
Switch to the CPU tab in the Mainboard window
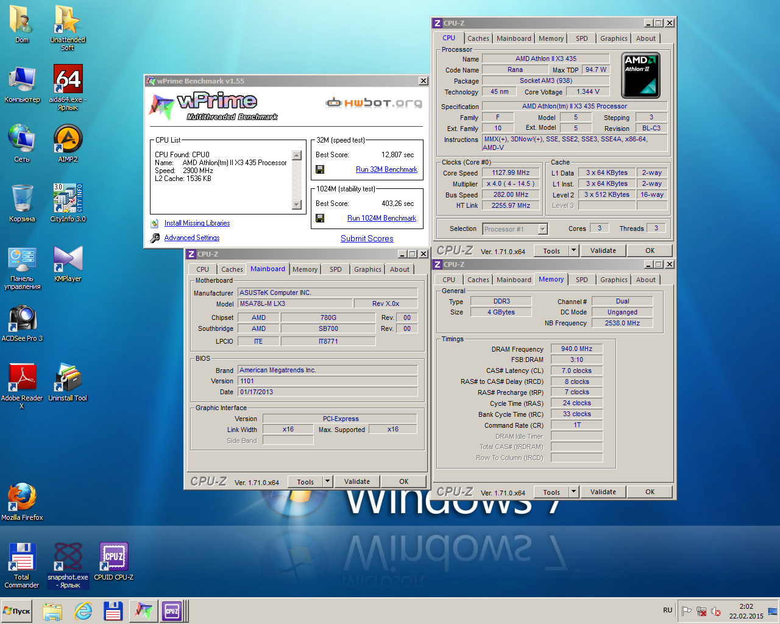point(203,269)
